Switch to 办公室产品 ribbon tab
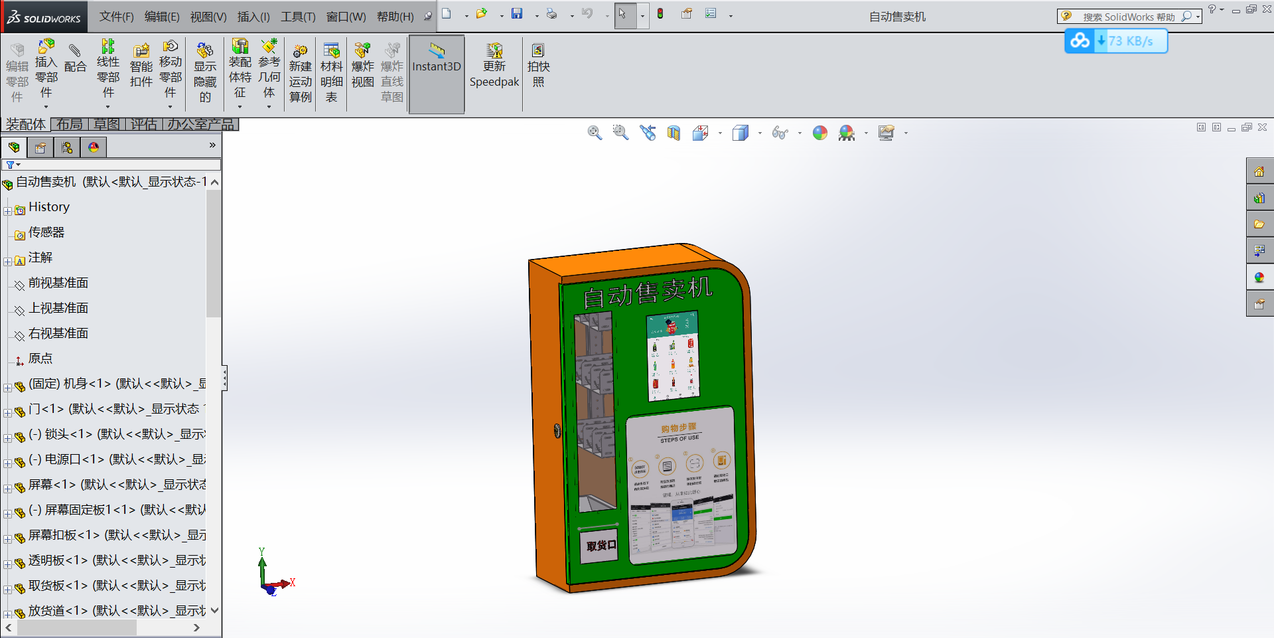 pos(200,124)
